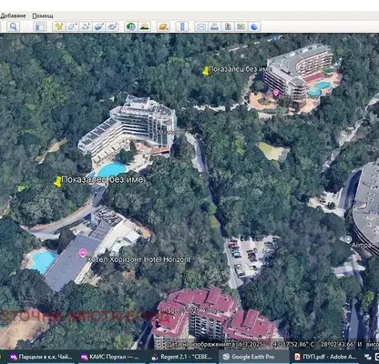Image resolution: width=379 pixels, height=364 pixels.
Task: Click the record a tour icon
Action: [x=113, y=26]
